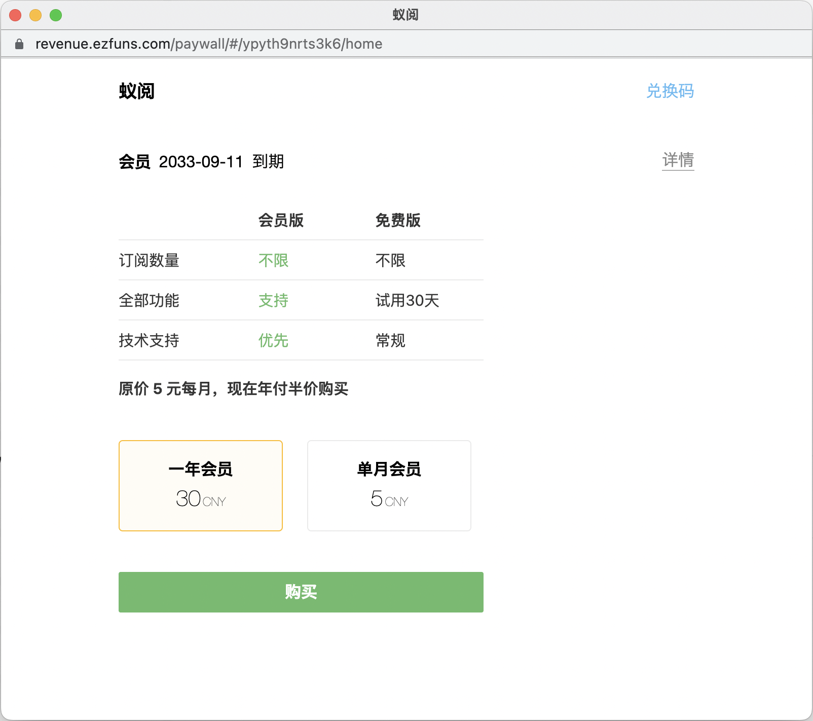Select the 一年会员 yearly plan card

[200, 485]
